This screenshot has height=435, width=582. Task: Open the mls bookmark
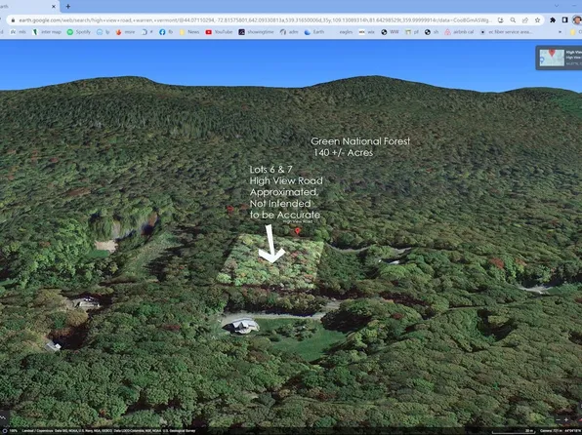(x=19, y=32)
